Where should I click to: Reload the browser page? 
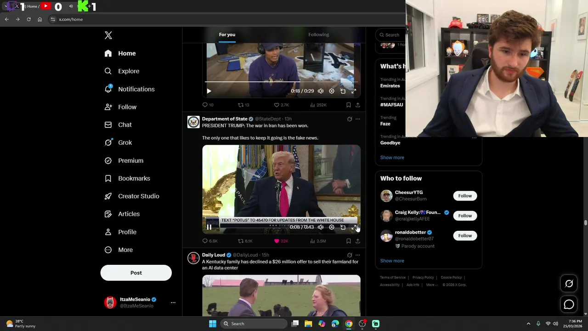click(28, 19)
